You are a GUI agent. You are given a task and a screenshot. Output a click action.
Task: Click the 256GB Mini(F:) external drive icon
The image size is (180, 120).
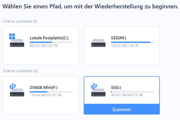tap(17, 92)
